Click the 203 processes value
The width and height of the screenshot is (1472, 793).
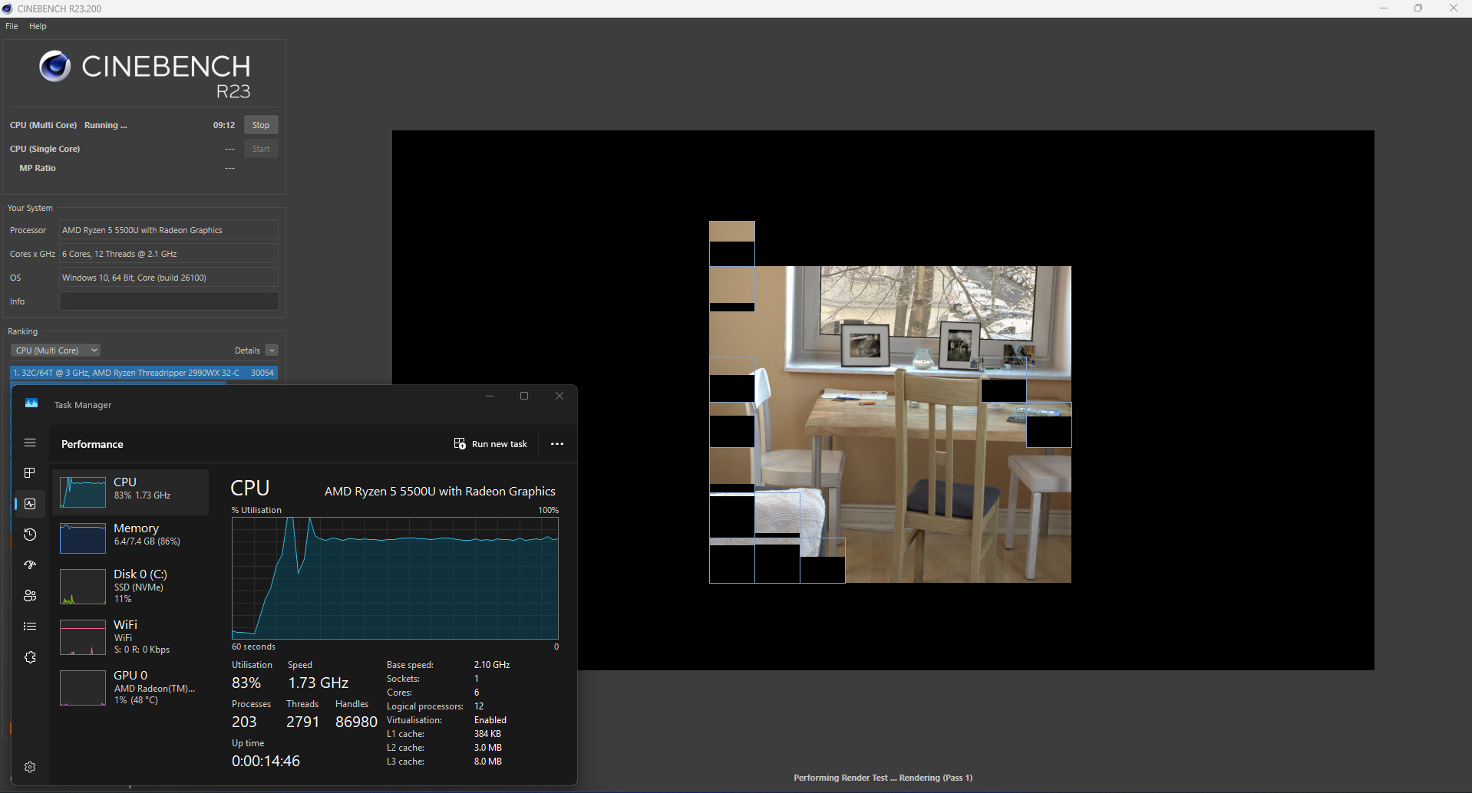tap(244, 722)
